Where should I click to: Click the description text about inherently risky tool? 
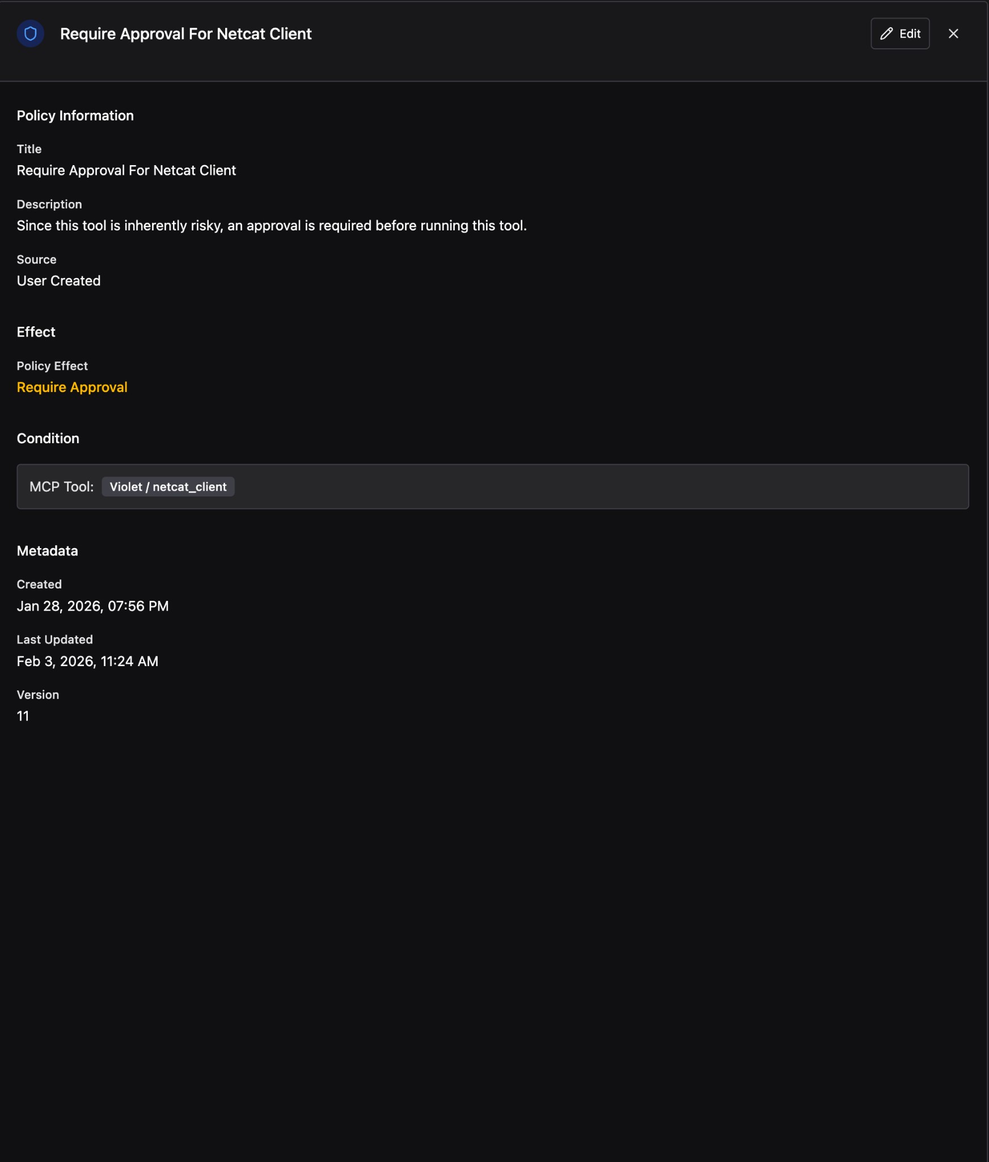tap(272, 226)
